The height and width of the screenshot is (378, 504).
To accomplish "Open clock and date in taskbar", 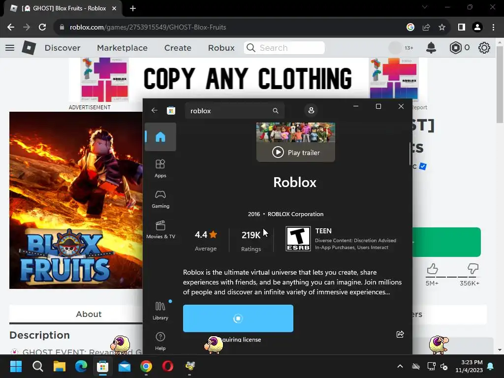I will pyautogui.click(x=469, y=366).
